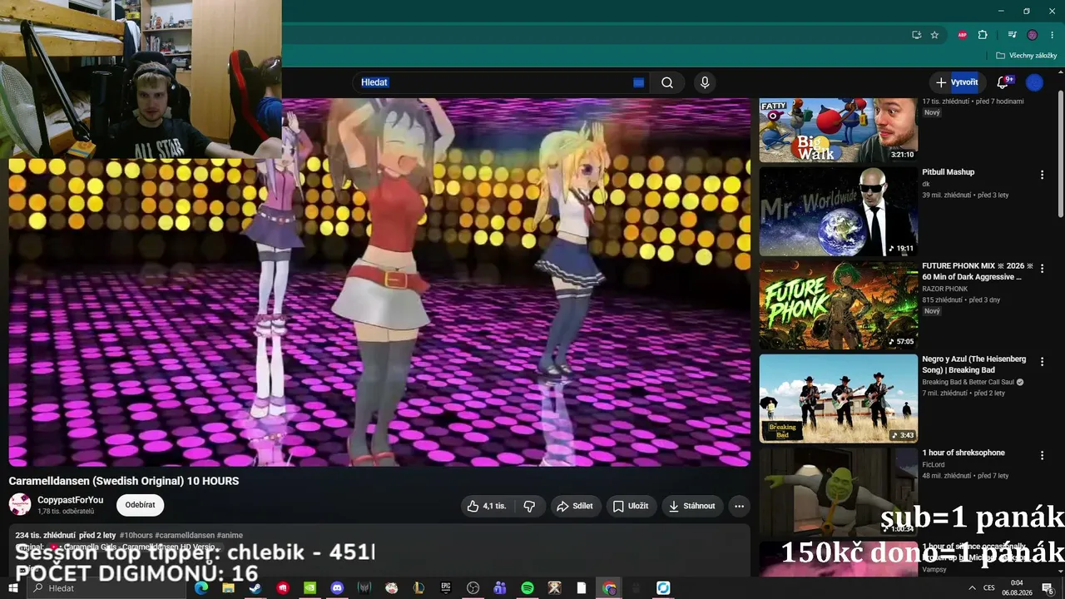Click the Sdílet share button

pyautogui.click(x=575, y=506)
